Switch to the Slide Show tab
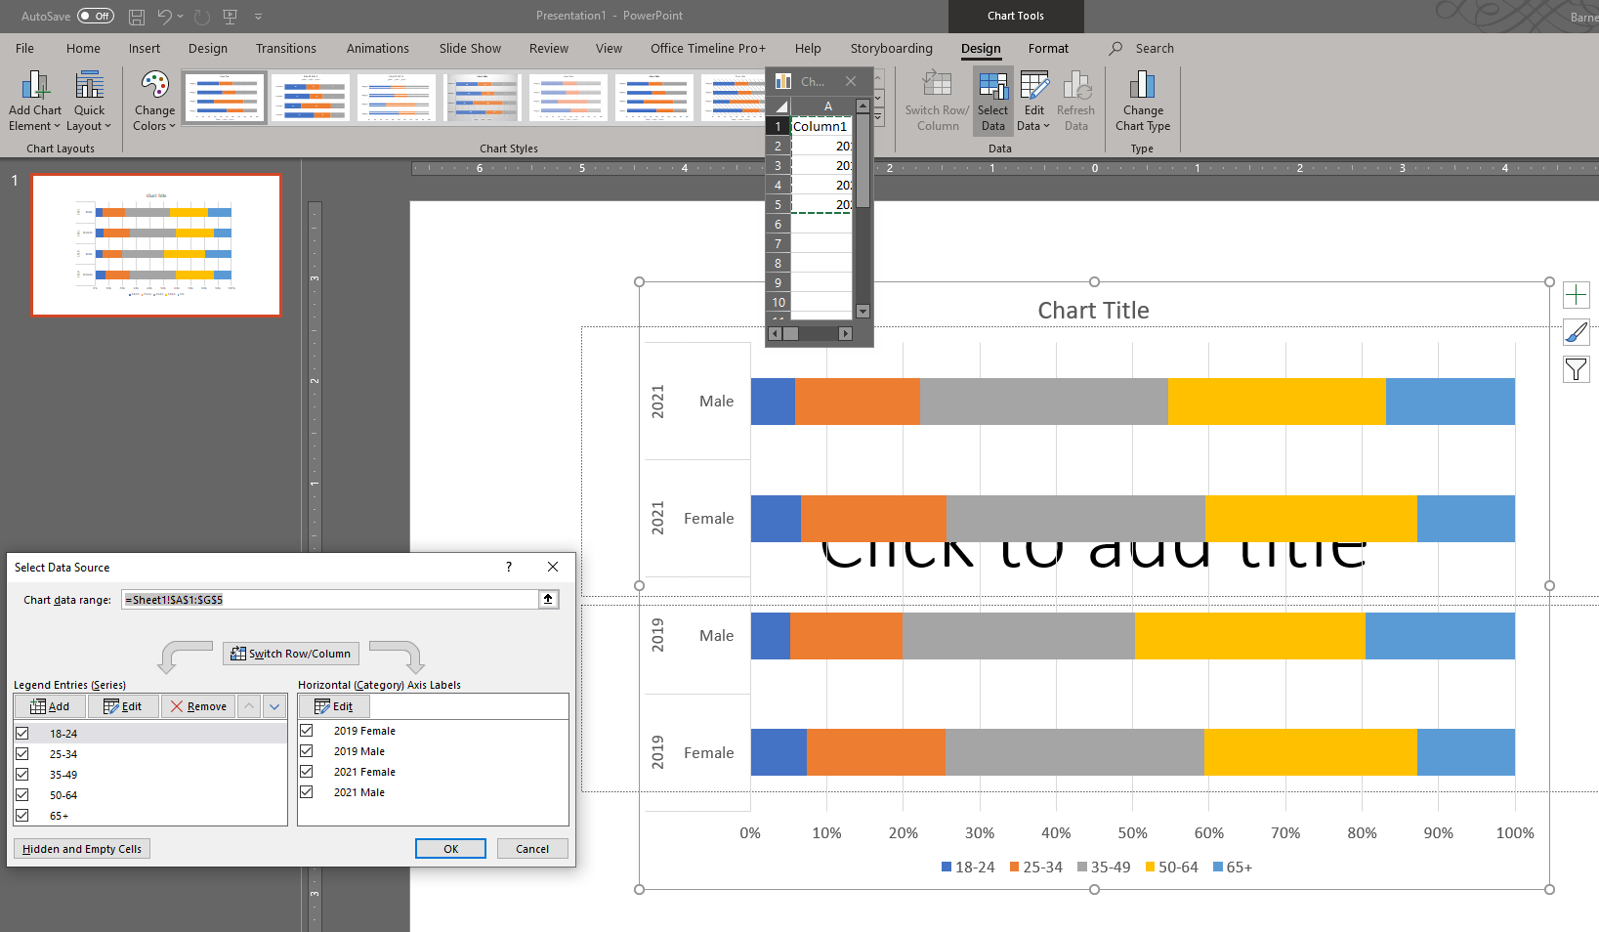Viewport: 1599px width, 932px height. pos(470,48)
